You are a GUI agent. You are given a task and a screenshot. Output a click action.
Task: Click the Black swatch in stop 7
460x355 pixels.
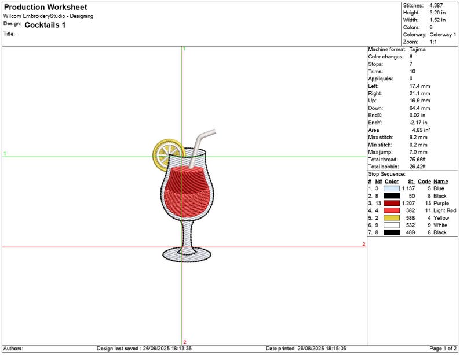coord(392,232)
